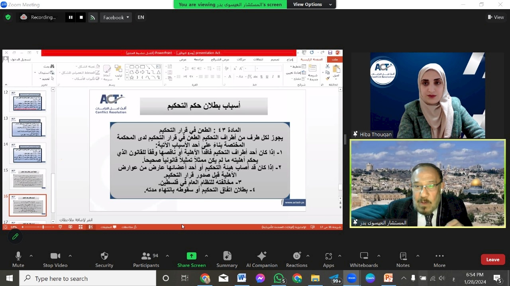
Task: Expand the View Options dropdown
Action: point(312,4)
